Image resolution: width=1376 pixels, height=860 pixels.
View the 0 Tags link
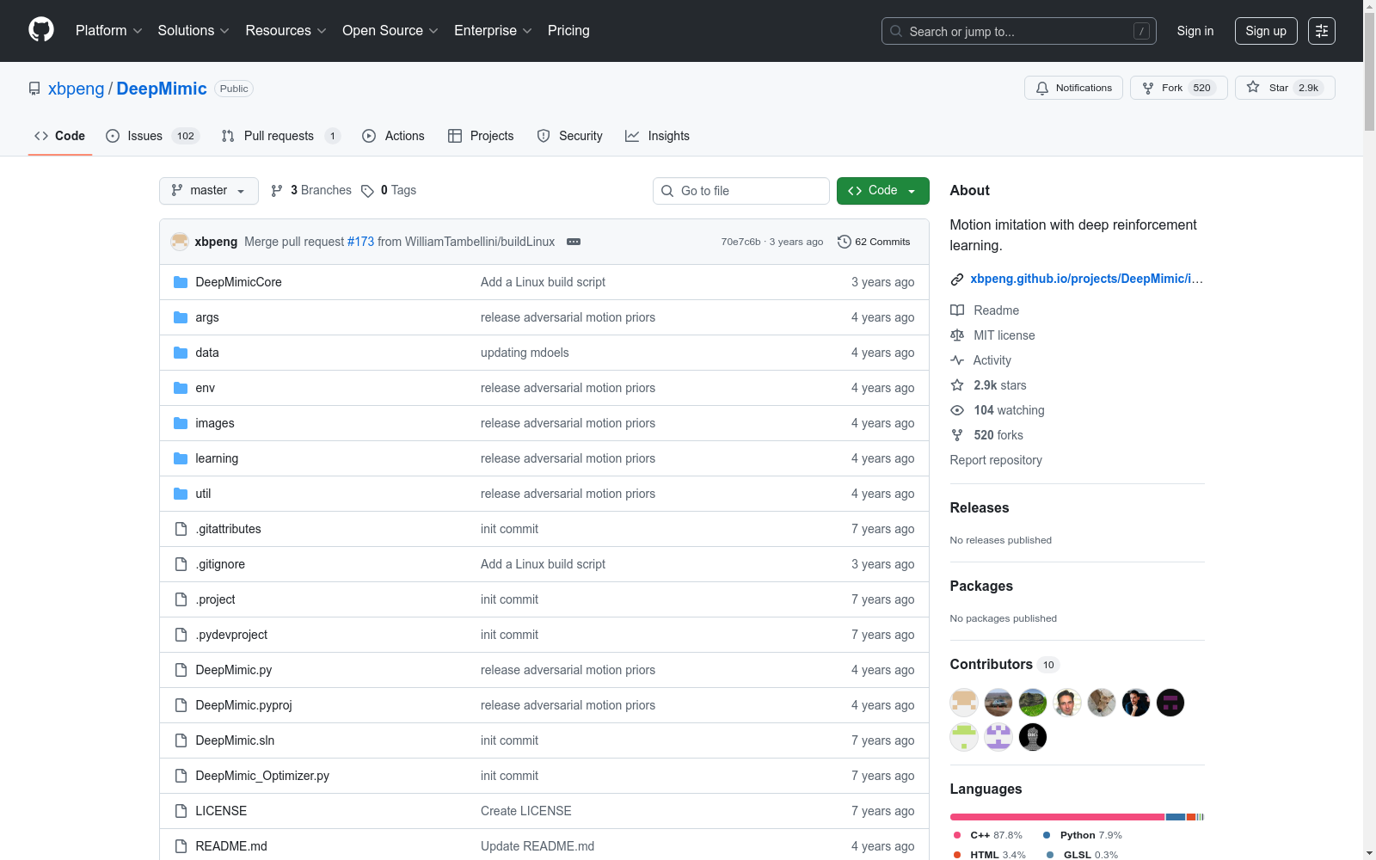[389, 191]
